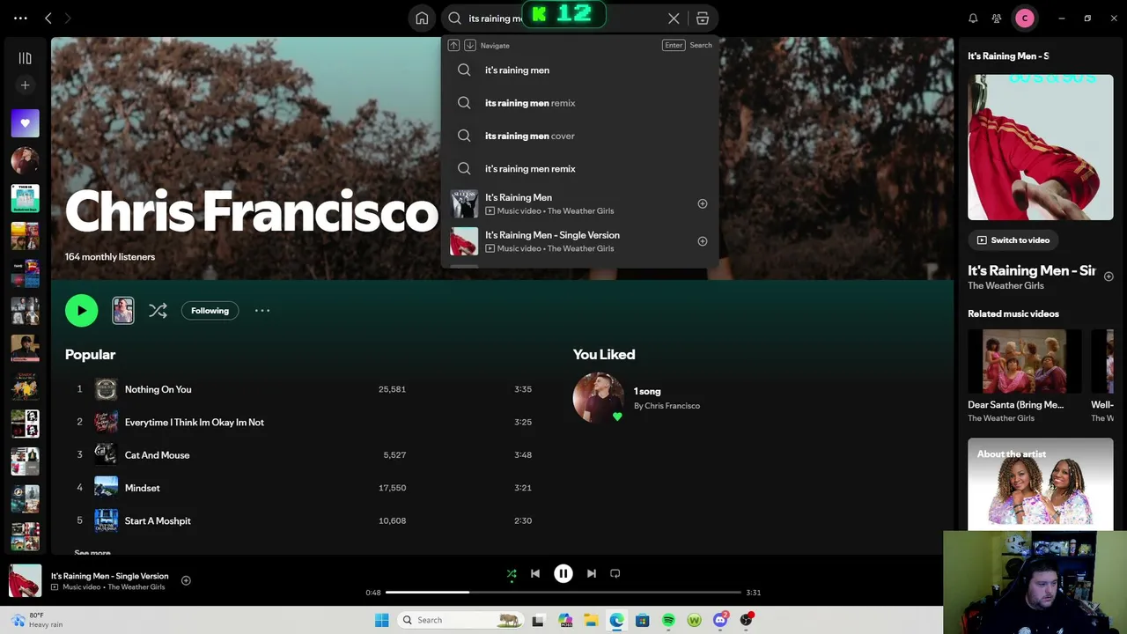Open File Explorer from the taskbar
The image size is (1127, 634).
click(591, 620)
